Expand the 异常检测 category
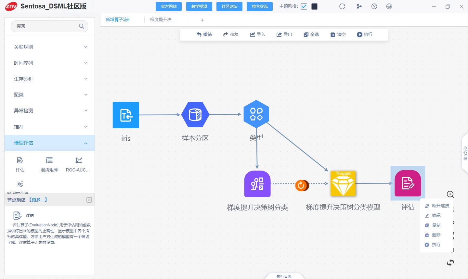Screen dimensions: 468x279 click(49, 110)
